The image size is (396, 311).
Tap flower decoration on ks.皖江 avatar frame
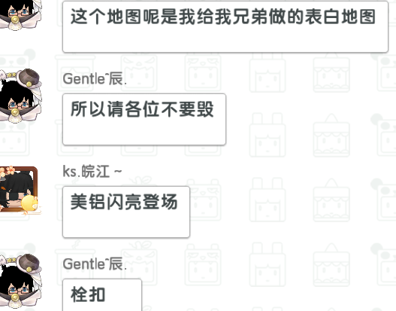[7, 172]
